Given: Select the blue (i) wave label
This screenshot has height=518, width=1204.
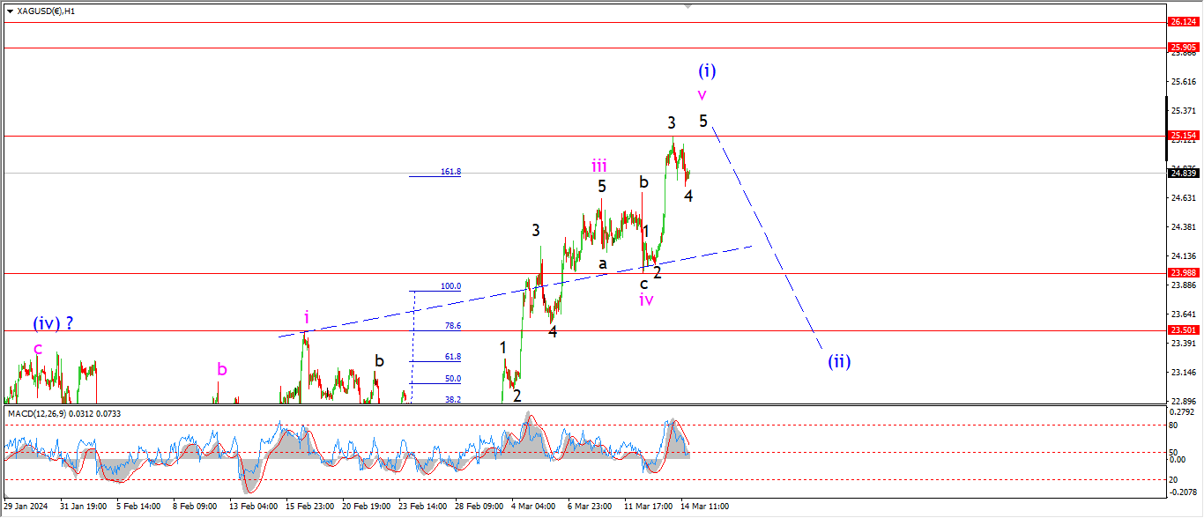Looking at the screenshot, I should click(706, 70).
